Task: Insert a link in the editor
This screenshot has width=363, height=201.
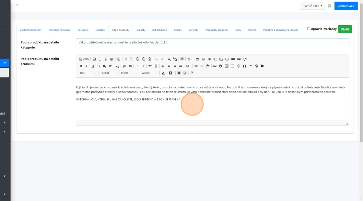Action: coord(196,66)
